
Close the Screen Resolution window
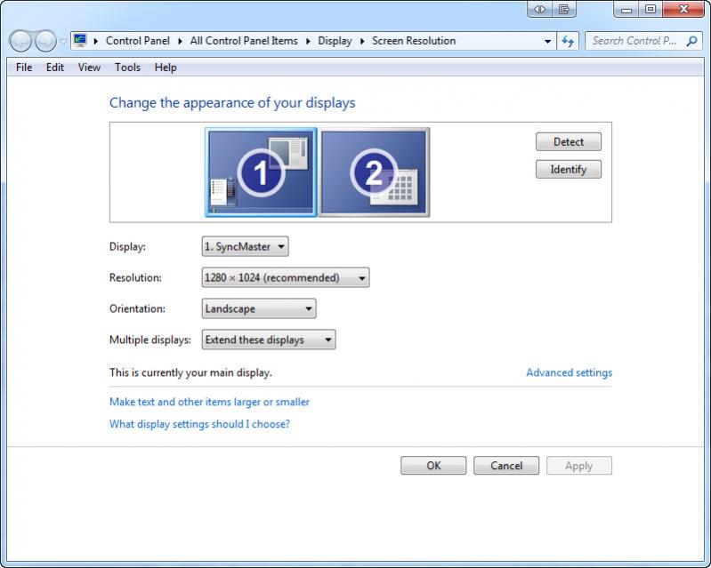pos(683,9)
